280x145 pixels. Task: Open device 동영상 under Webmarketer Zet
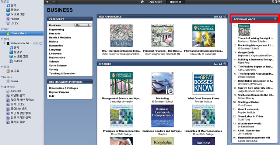15,52
